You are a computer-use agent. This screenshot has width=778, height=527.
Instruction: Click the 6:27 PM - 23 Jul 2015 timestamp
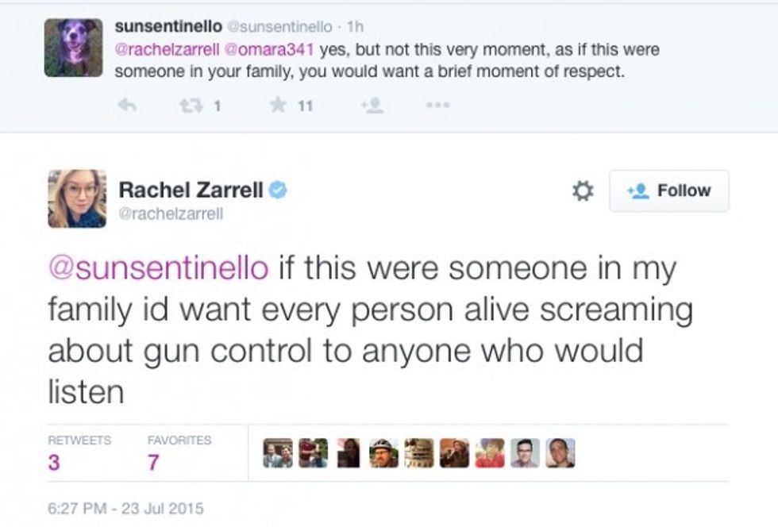tap(126, 508)
